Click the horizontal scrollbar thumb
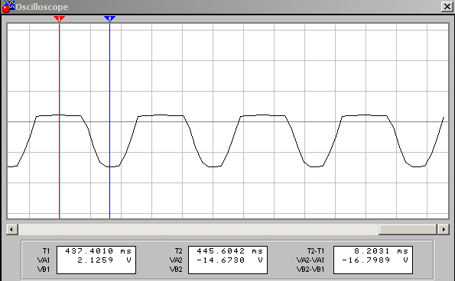Screen dimensions: 455x281 click(408, 229)
